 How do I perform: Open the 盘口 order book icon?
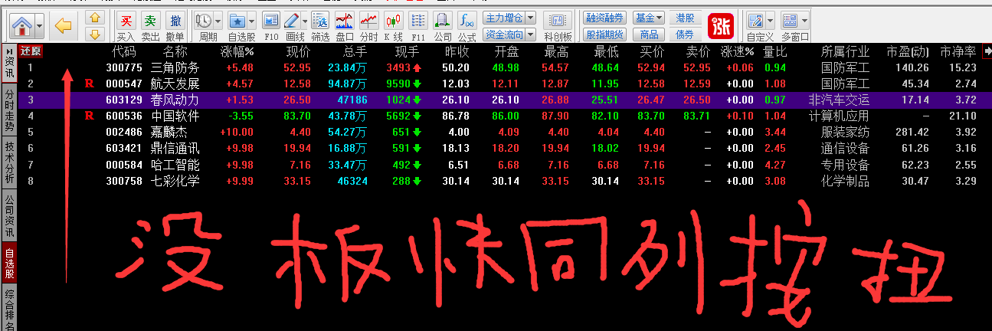point(345,21)
